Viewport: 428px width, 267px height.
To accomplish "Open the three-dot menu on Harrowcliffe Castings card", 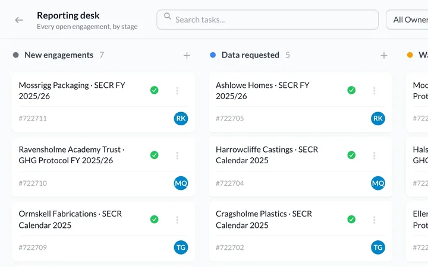I will (x=374, y=155).
